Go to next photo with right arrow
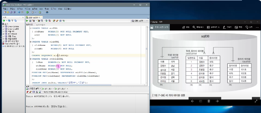The height and width of the screenshot is (113, 261). point(217,101)
